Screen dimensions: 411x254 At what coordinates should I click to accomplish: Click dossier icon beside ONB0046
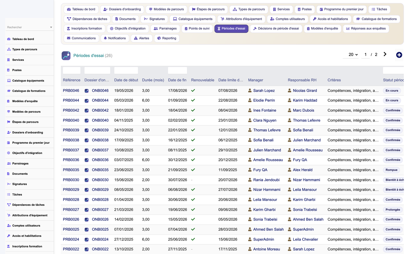point(86,91)
